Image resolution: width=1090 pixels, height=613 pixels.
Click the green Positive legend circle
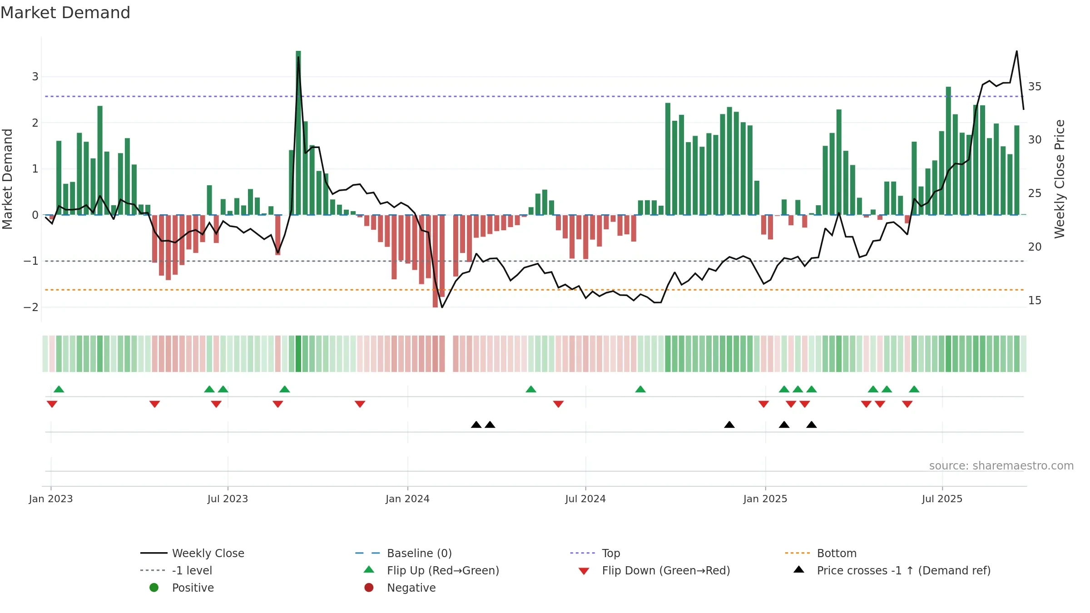click(154, 588)
